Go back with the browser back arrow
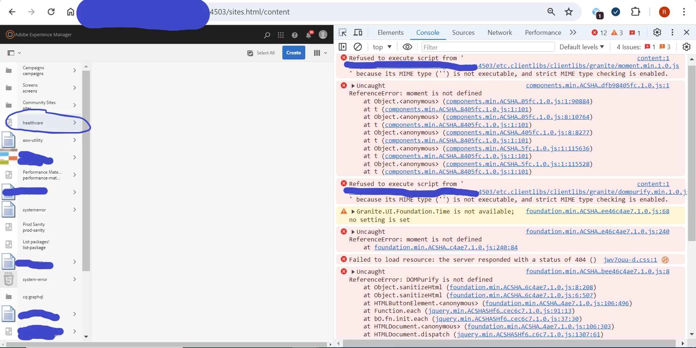 12,12
